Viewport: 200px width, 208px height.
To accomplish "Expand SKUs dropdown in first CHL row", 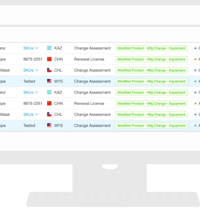I will pyautogui.click(x=31, y=70).
